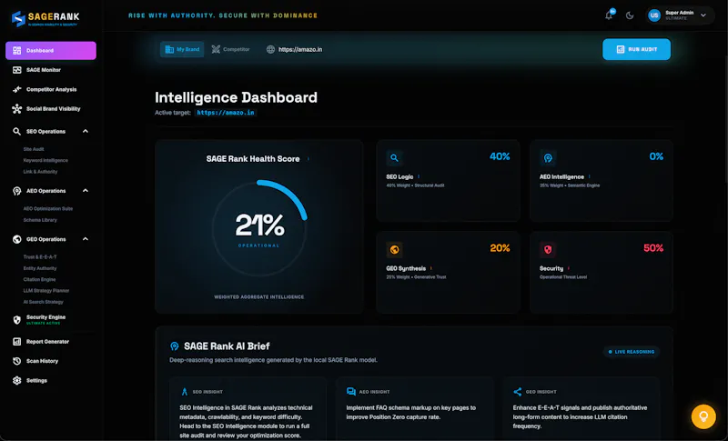The height and width of the screenshot is (441, 728).
Task: Open Schema Library
Action: click(x=40, y=220)
